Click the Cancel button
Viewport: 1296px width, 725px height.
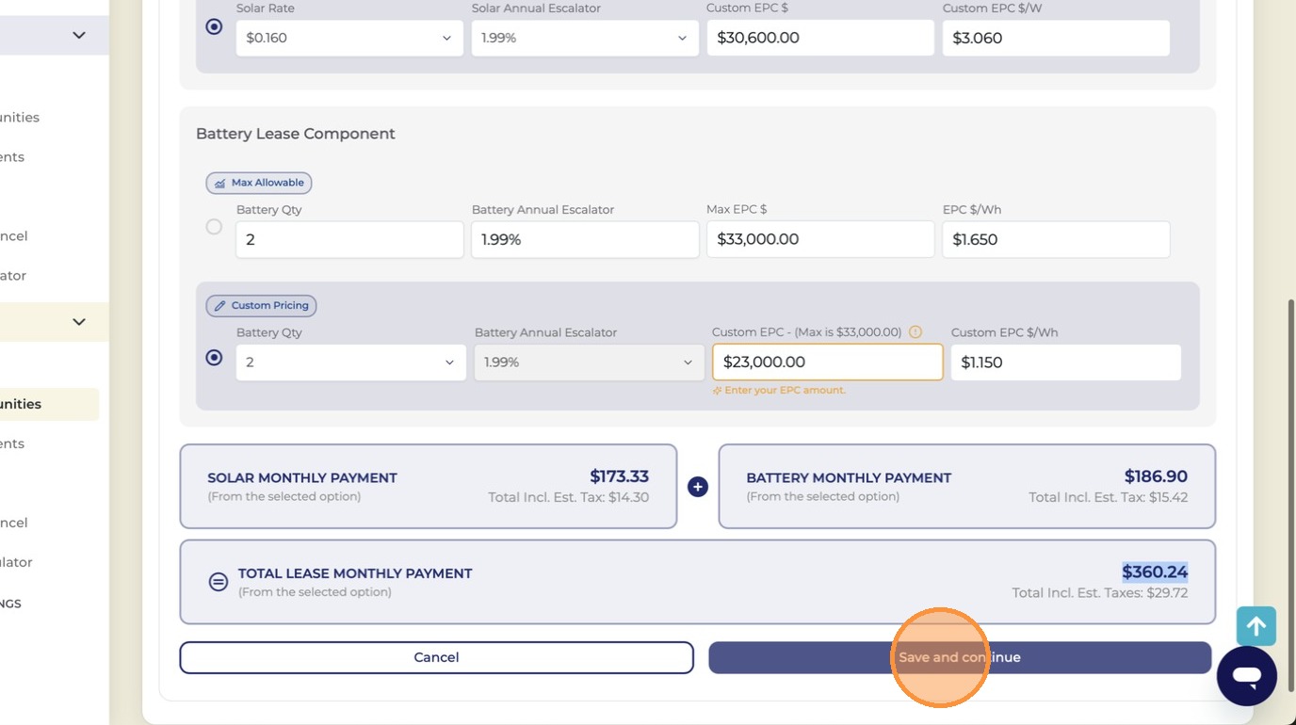point(437,657)
